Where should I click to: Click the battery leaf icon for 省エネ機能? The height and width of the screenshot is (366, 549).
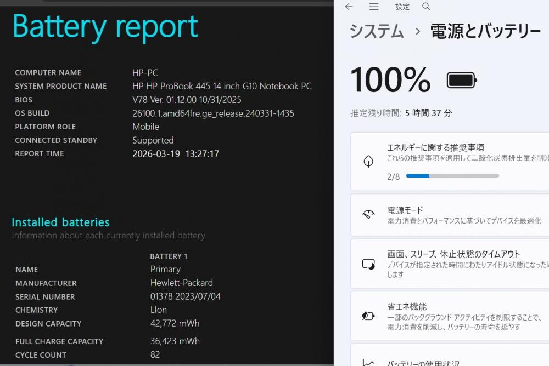point(368,316)
